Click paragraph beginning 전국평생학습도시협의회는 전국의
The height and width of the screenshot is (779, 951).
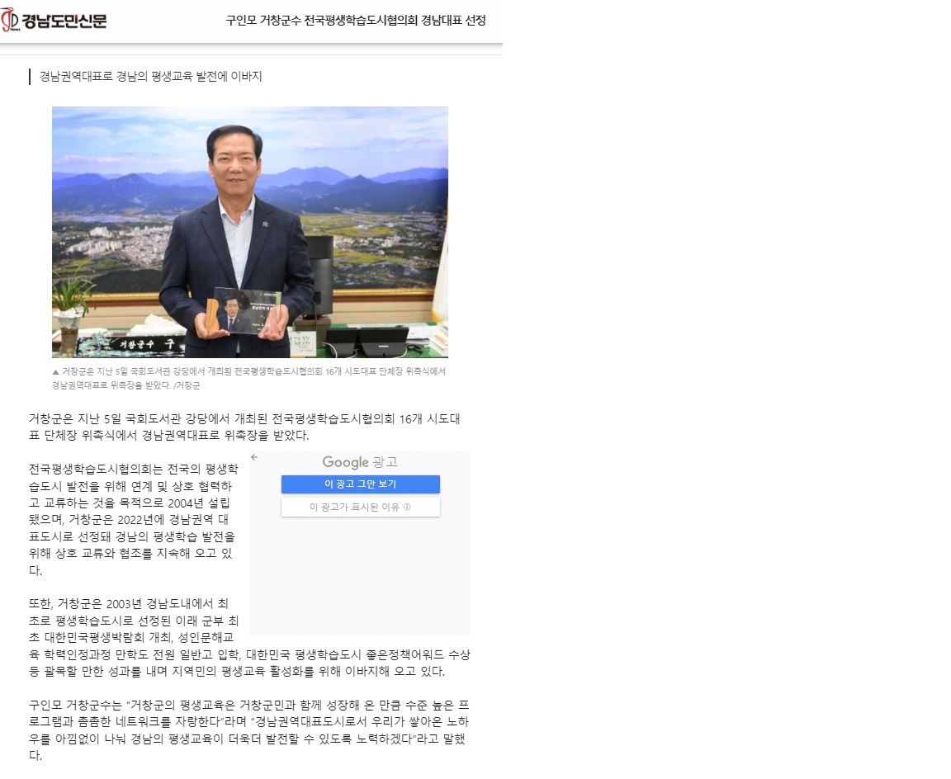tap(134, 520)
